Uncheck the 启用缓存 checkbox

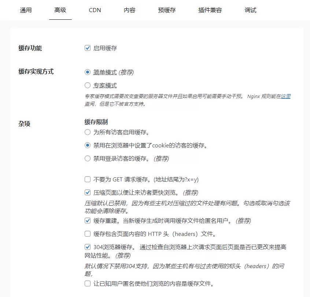(88, 48)
